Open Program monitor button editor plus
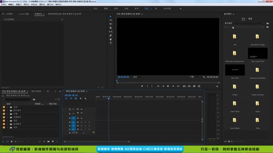This screenshot has height=153, width=273. tap(217, 86)
